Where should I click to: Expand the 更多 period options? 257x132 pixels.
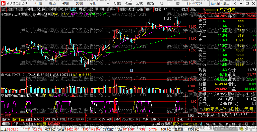(111, 9)
